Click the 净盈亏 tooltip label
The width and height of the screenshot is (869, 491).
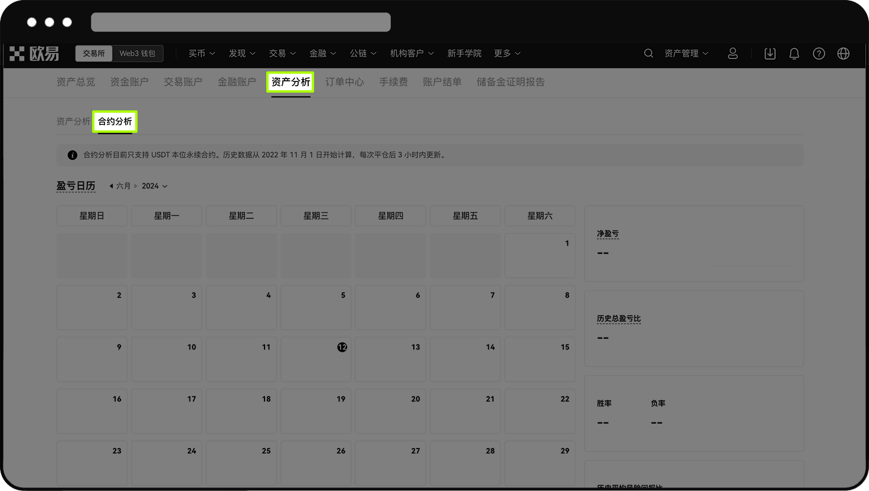tap(607, 233)
